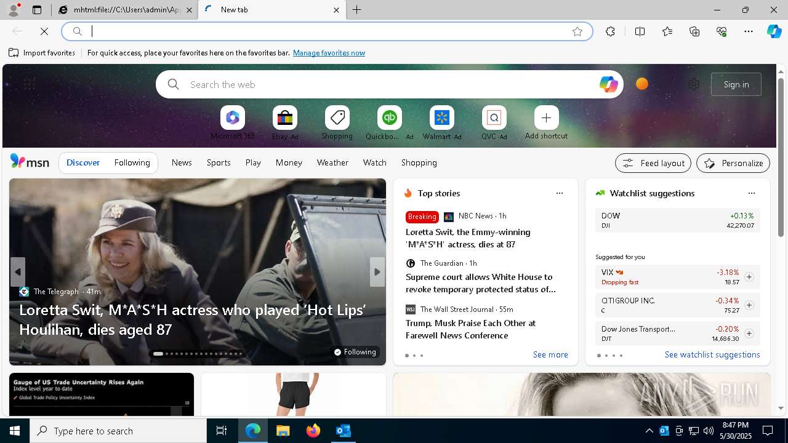Open the Extensions puzzle icon

[x=610, y=31]
